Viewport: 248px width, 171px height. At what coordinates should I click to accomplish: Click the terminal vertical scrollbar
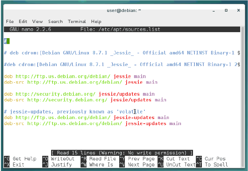click(x=243, y=97)
